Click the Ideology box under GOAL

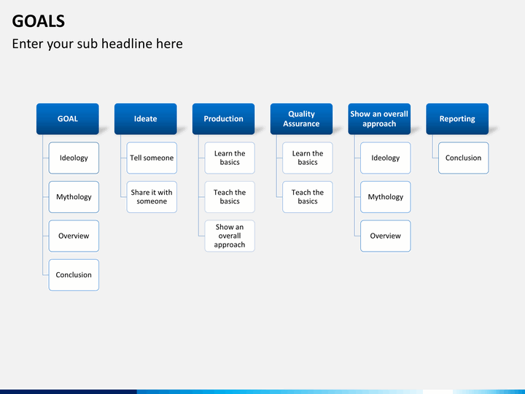(x=74, y=158)
